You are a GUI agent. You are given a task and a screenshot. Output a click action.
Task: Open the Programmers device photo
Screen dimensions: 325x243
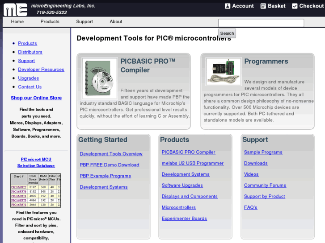click(224, 71)
